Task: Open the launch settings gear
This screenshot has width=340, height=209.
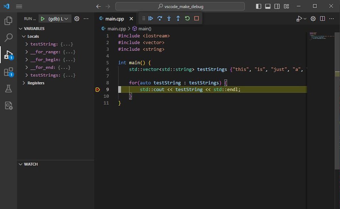Action: point(76,19)
